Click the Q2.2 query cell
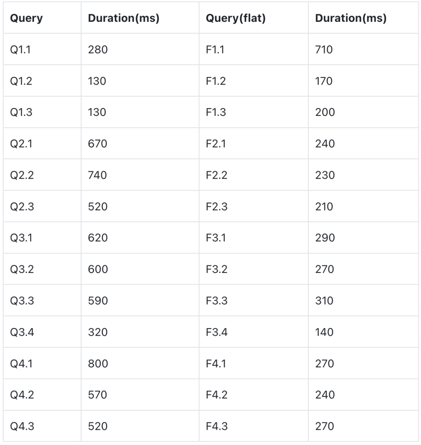The width and height of the screenshot is (421, 445). 22,175
